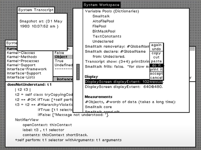Click the System Transcript title label
The image size is (201, 150).
tap(36, 10)
